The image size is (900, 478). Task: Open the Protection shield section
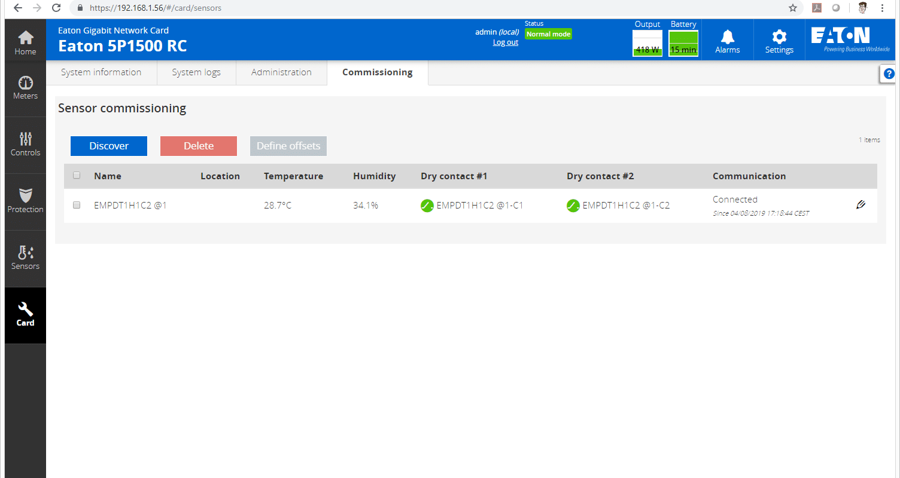(25, 201)
